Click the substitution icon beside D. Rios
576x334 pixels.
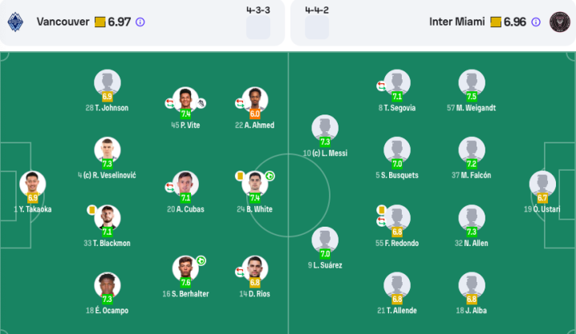pos(240,272)
